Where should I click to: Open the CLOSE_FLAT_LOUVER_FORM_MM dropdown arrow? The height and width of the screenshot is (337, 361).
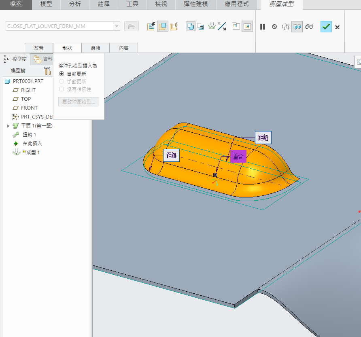117,27
